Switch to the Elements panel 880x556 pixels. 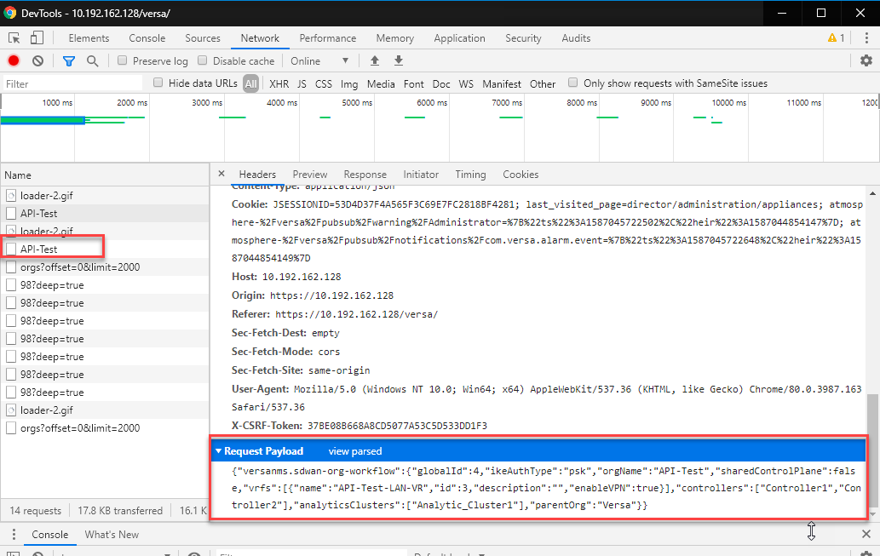89,38
